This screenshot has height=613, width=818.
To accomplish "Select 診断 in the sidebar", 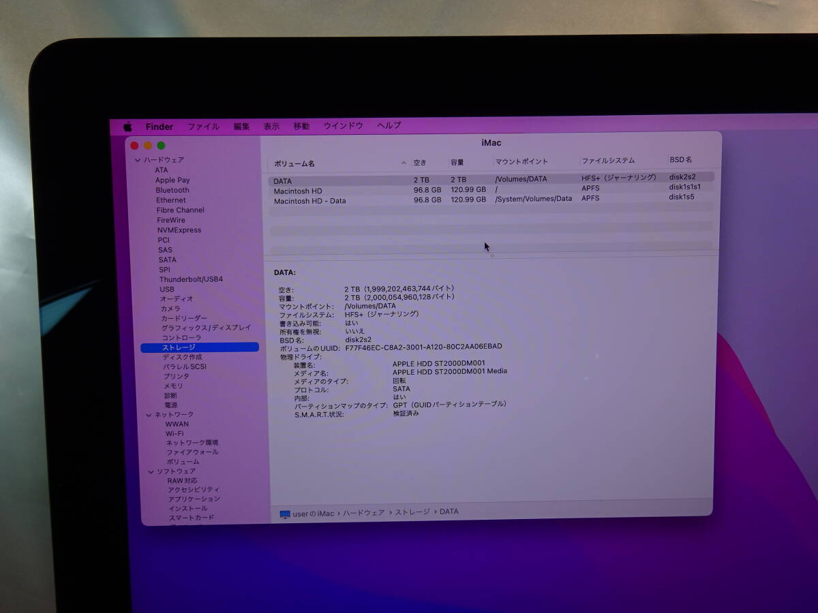I will coord(170,396).
